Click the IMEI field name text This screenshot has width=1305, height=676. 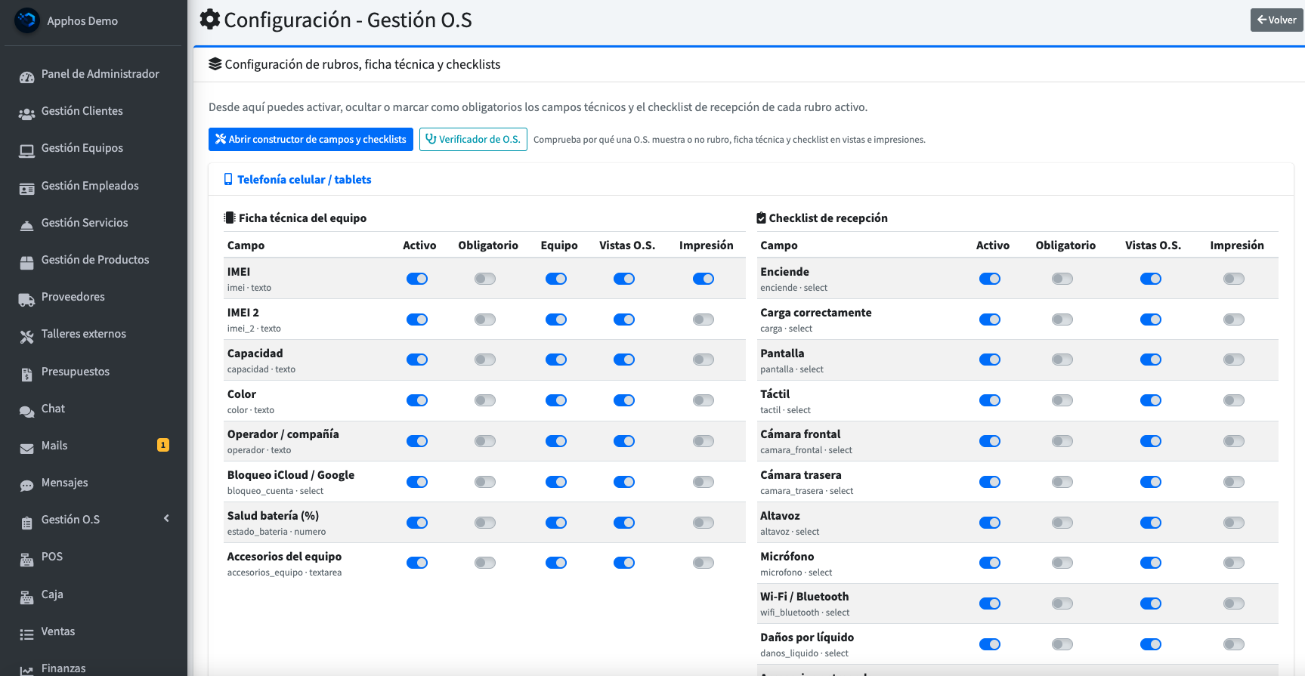pyautogui.click(x=239, y=272)
